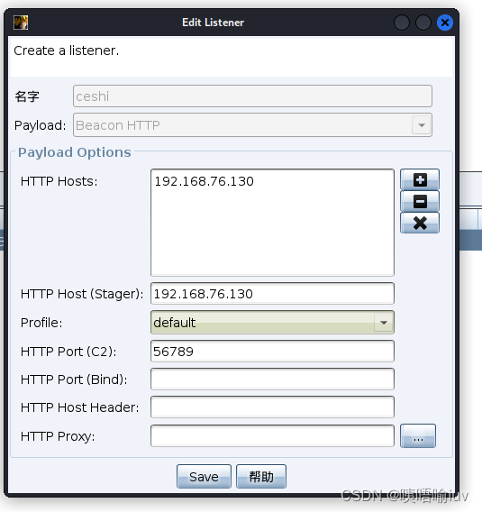Add a new HTTP host with plus icon
This screenshot has height=512, width=482.
click(420, 179)
